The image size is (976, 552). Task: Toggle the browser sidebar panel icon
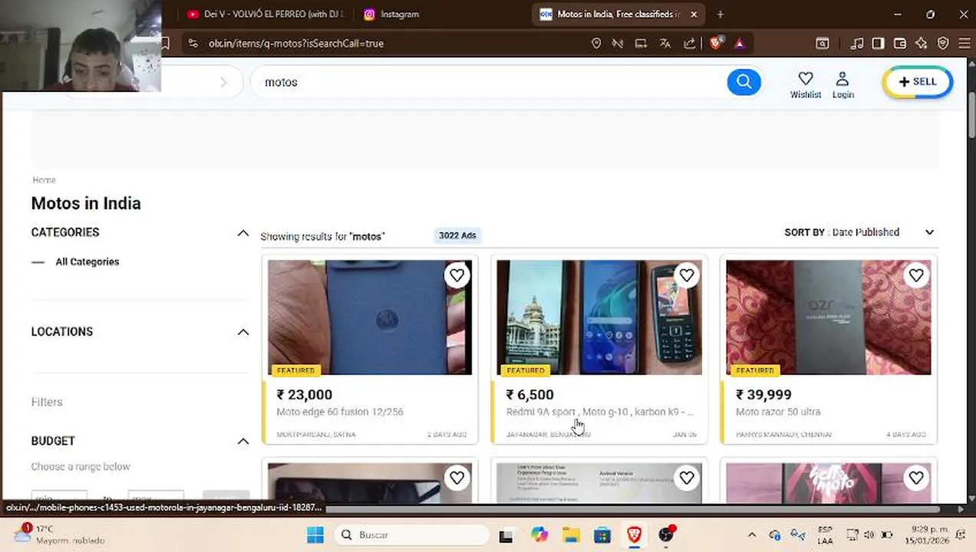coord(878,44)
